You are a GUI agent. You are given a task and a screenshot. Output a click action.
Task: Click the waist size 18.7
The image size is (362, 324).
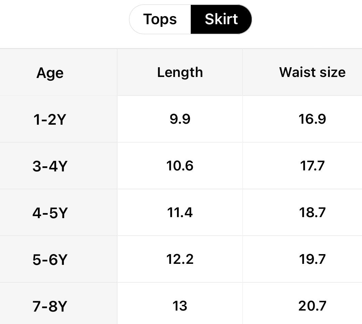click(x=312, y=212)
